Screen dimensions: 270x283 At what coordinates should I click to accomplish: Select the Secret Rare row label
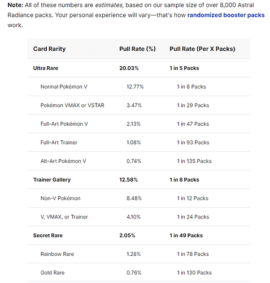[48, 235]
